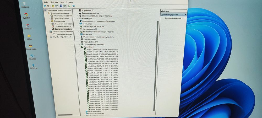Open the Google Chrome desktop icon

[x=26, y=16]
